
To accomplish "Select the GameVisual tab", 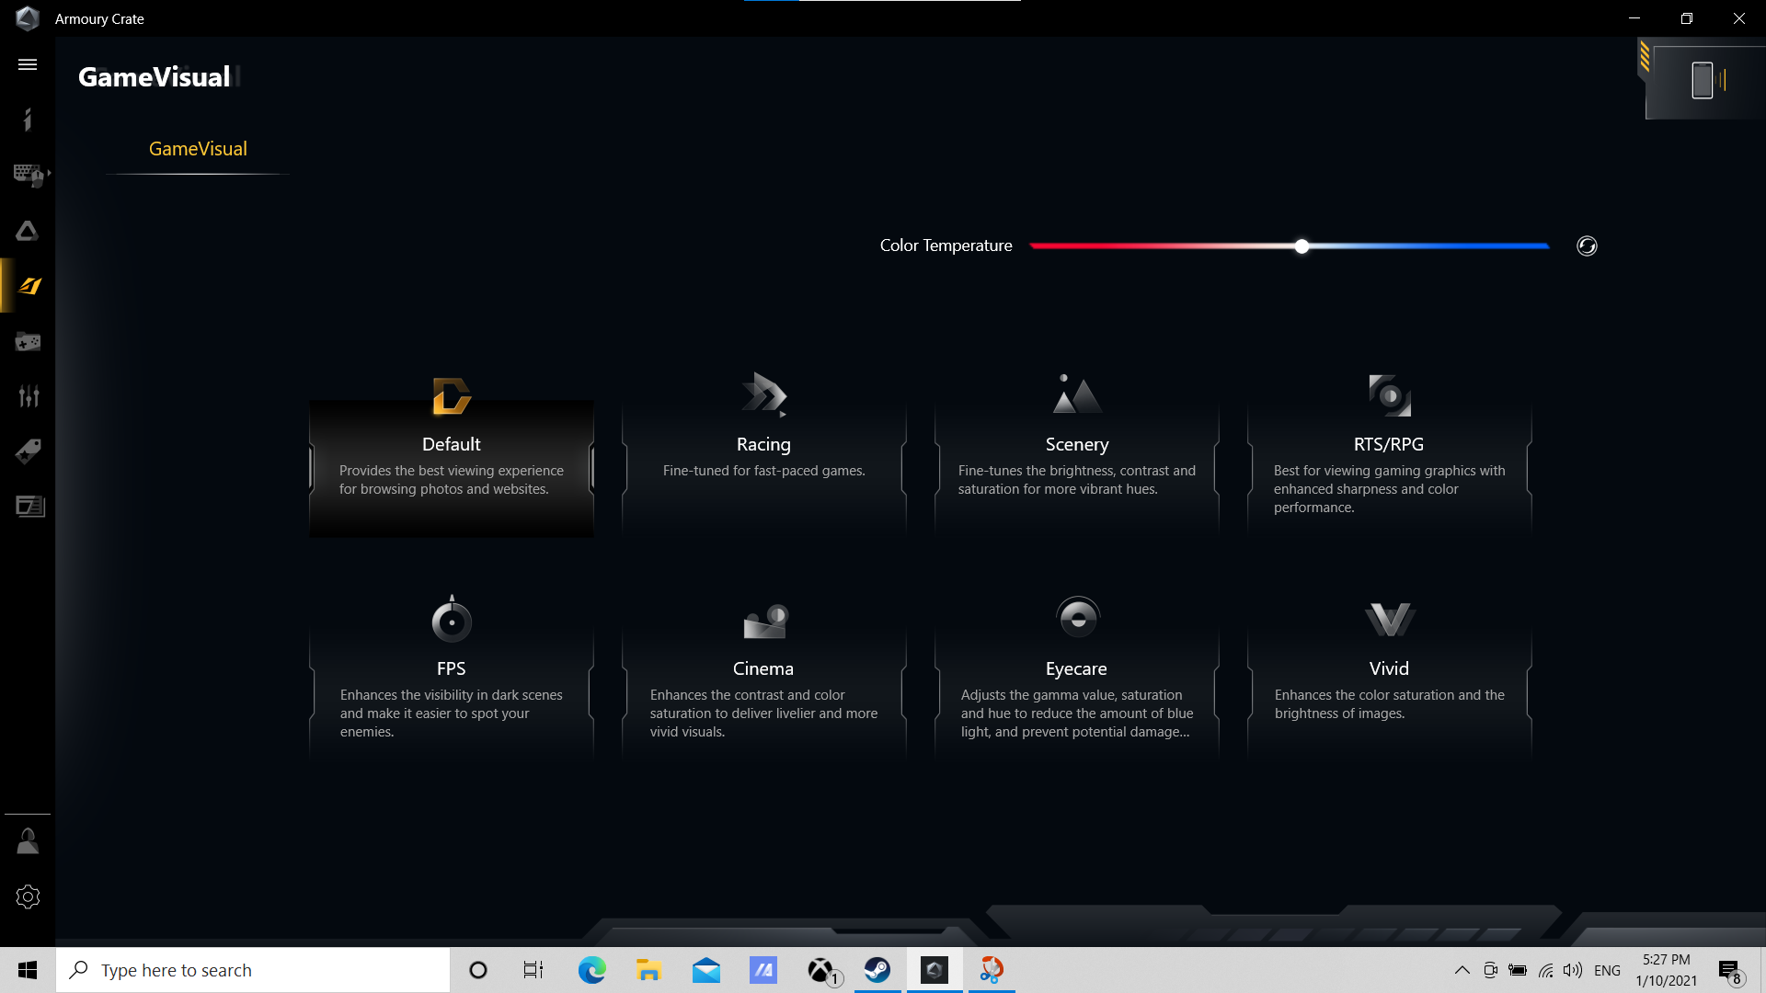I will pos(198,149).
